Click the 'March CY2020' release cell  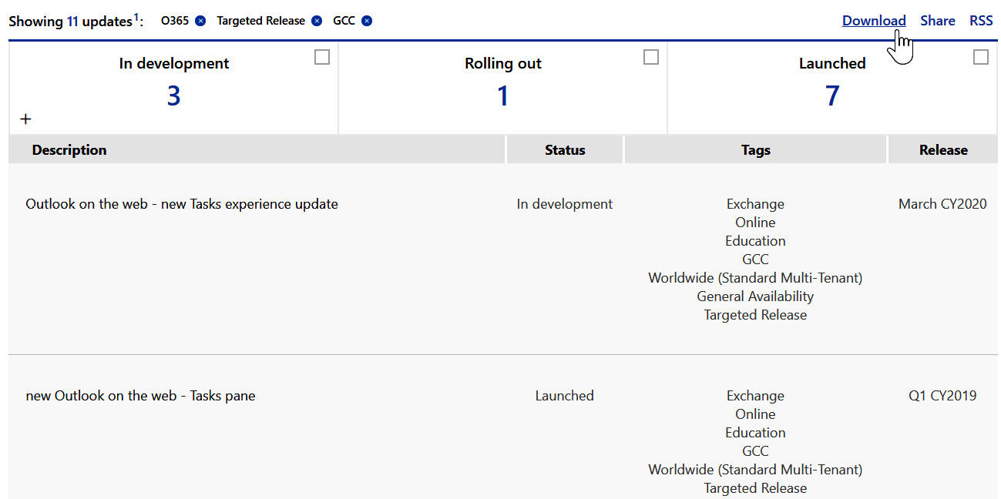(x=942, y=204)
